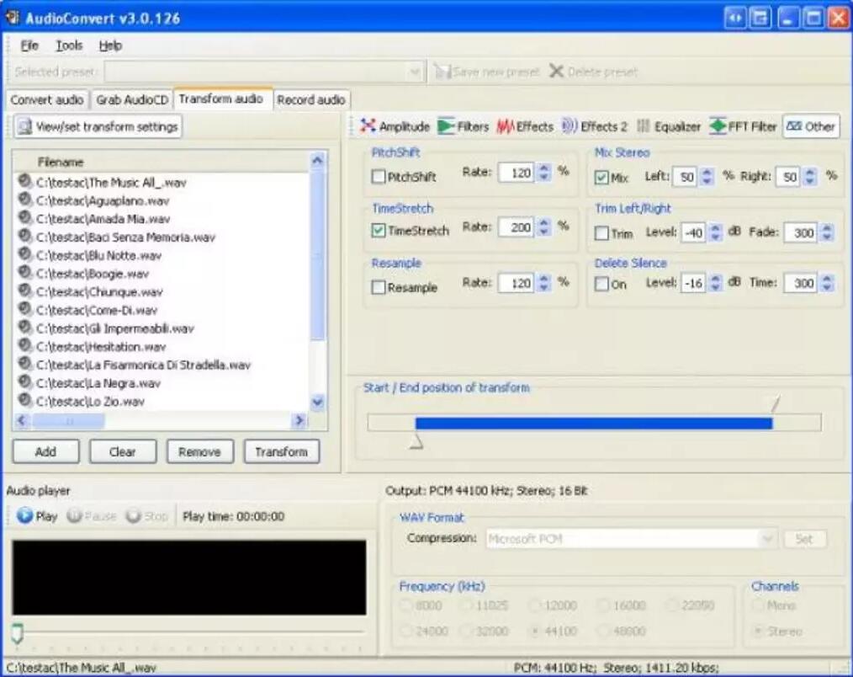Turn on Delete Silence checkbox

click(601, 284)
